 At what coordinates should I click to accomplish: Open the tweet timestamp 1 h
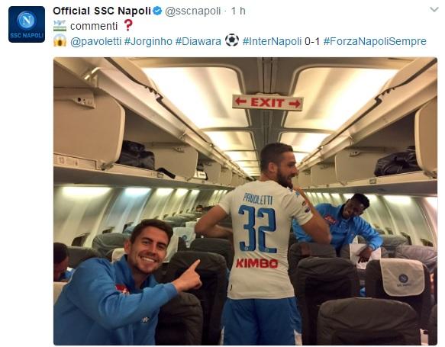[238, 11]
